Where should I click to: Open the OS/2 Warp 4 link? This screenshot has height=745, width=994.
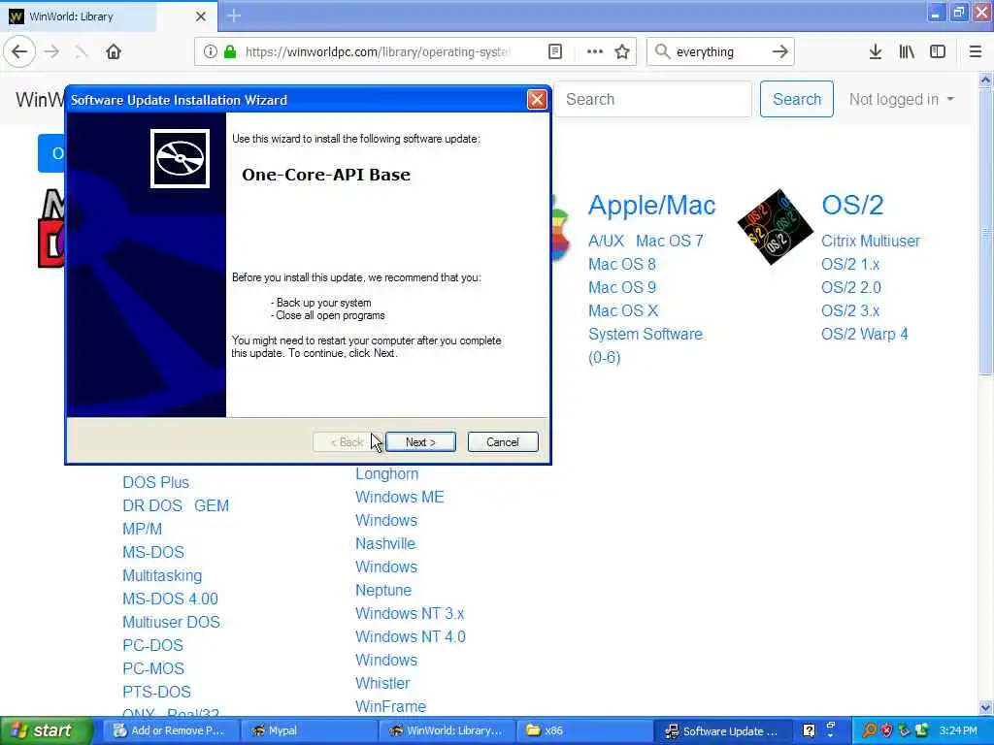864,334
